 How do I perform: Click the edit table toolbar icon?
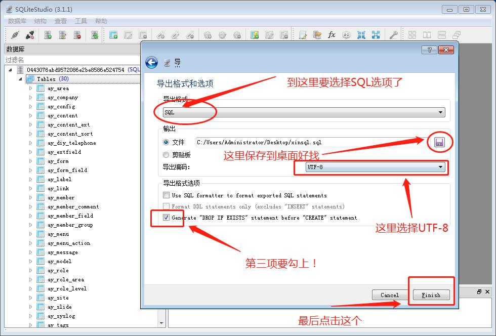pos(128,35)
